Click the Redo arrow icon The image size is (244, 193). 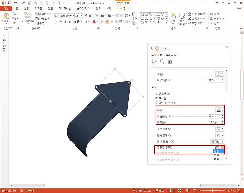(24, 3)
